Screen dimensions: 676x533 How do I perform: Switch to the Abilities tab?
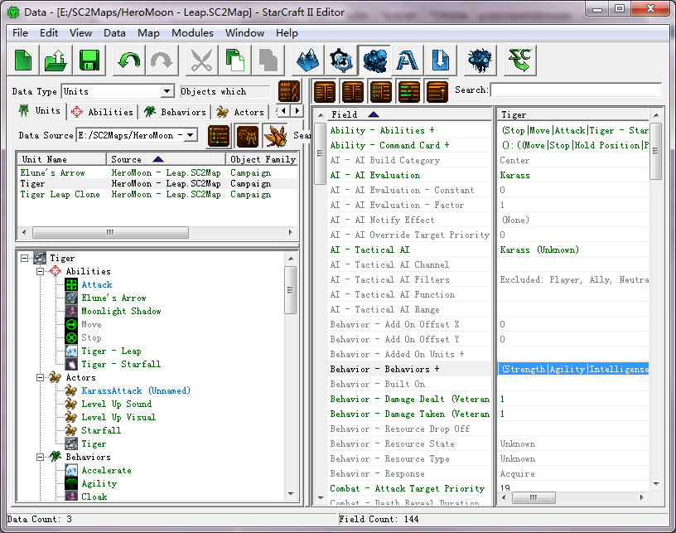point(103,112)
